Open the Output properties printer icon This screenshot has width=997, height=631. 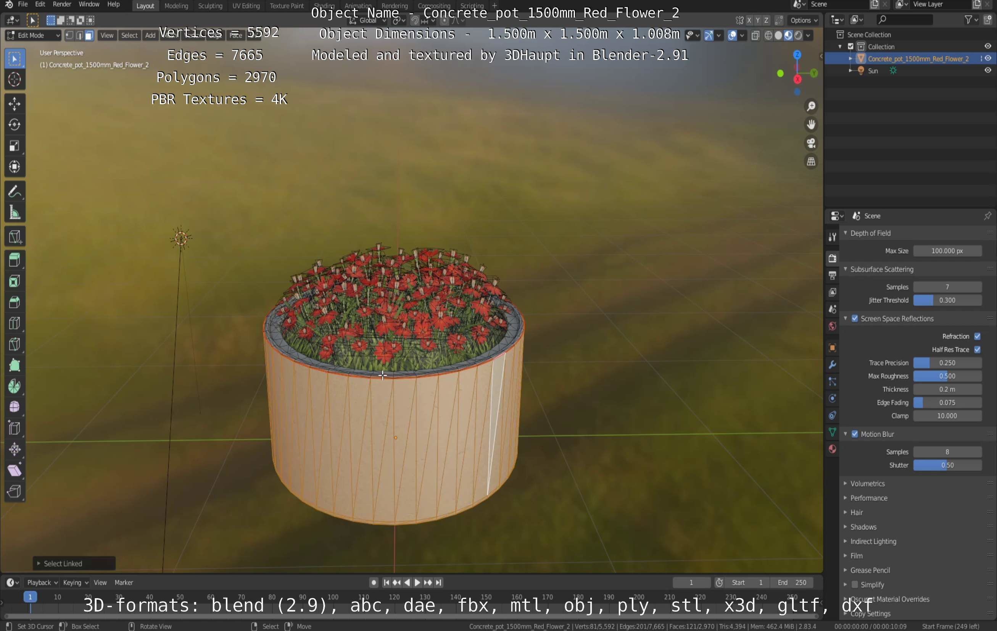[832, 275]
